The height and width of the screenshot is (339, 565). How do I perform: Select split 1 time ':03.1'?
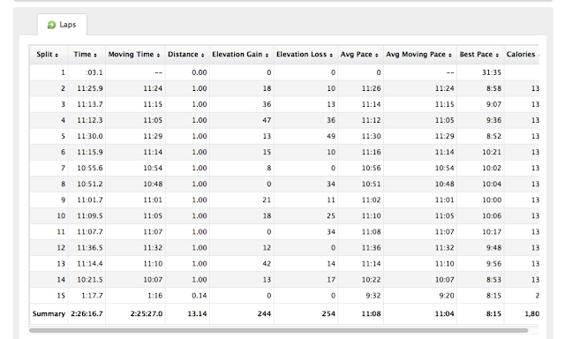(94, 72)
